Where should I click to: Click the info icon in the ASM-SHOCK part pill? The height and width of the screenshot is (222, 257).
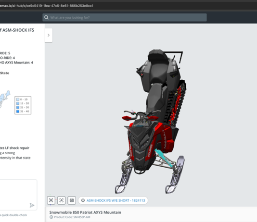coord(83,200)
